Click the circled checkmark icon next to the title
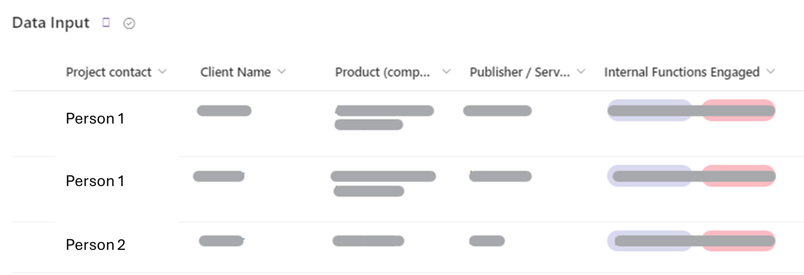 tap(129, 24)
